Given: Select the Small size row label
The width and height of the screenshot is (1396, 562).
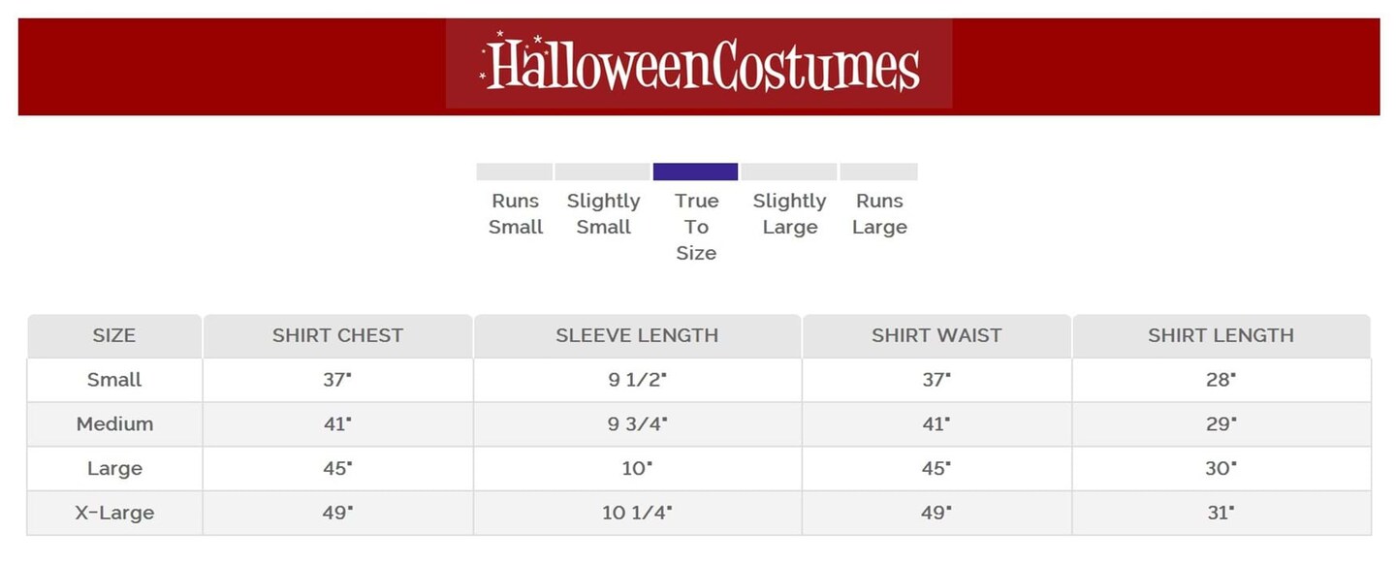Looking at the screenshot, I should click(114, 380).
